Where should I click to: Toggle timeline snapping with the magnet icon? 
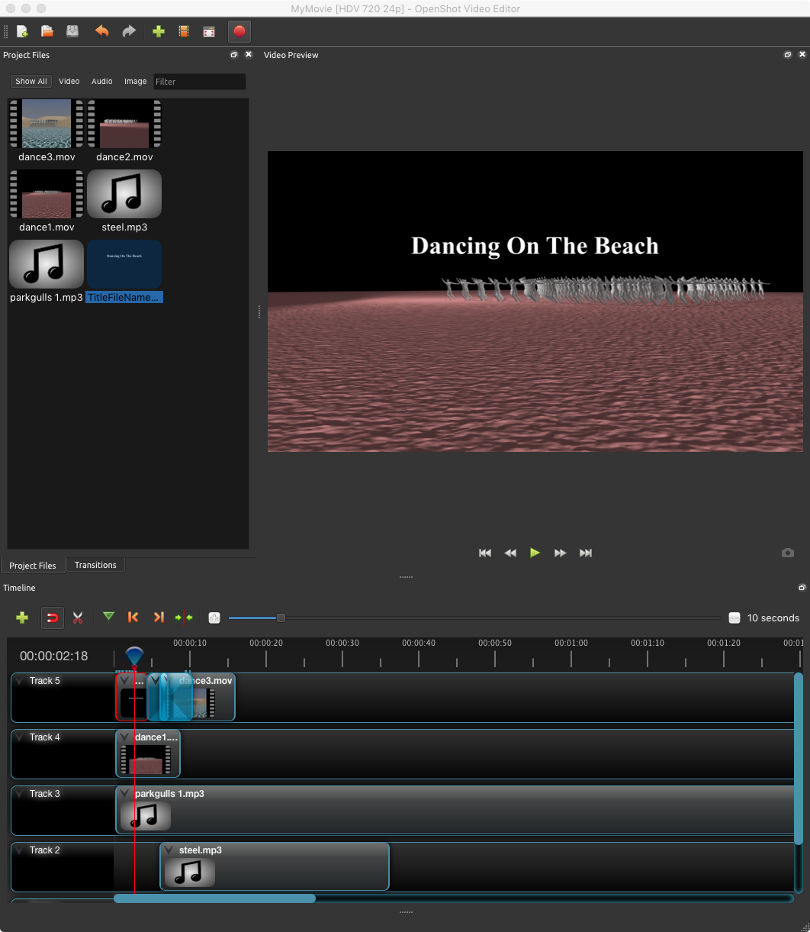(x=52, y=618)
